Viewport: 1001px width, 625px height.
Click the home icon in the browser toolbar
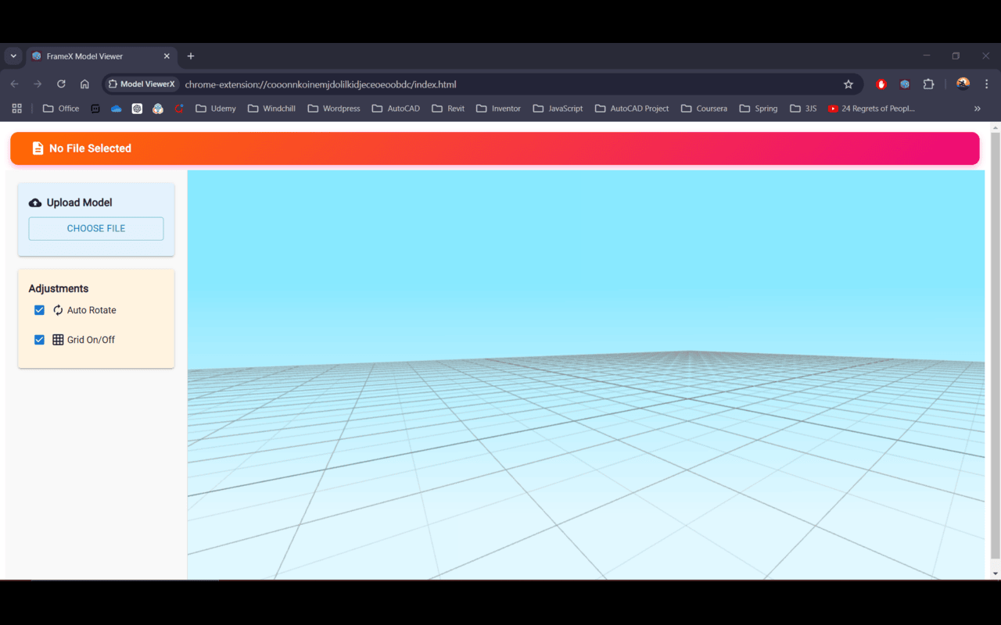click(84, 84)
